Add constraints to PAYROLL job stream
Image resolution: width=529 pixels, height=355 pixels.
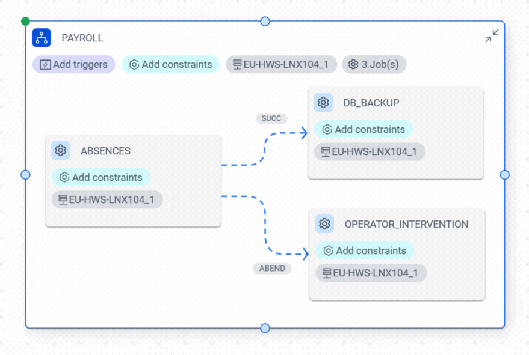click(170, 64)
